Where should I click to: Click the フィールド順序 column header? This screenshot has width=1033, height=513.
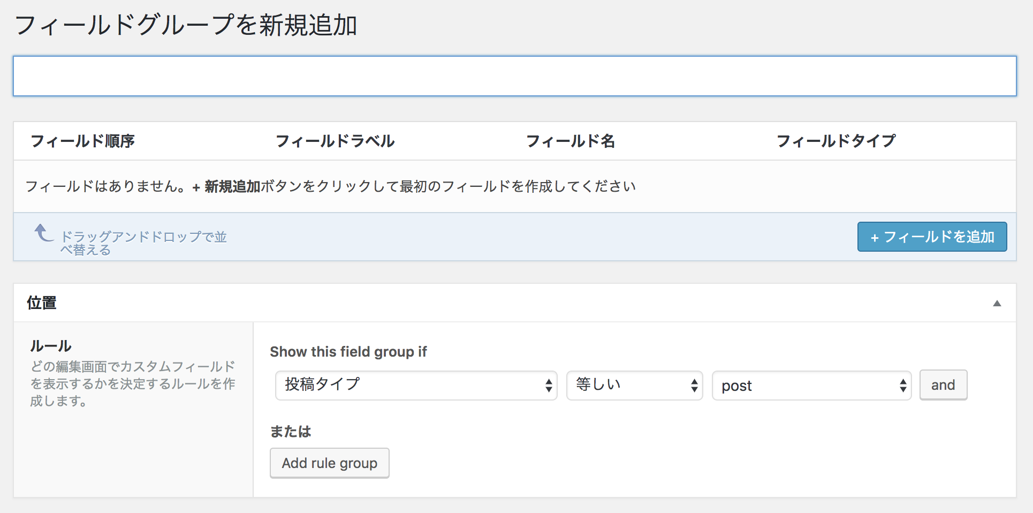tap(82, 141)
